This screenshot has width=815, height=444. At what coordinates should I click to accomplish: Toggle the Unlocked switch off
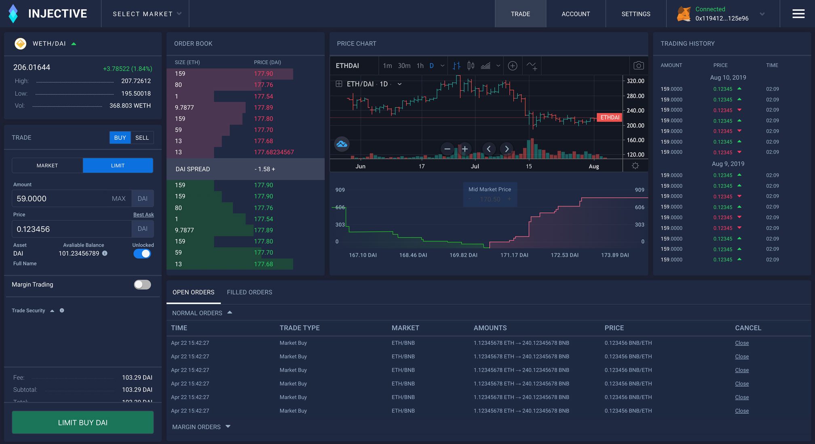point(142,254)
